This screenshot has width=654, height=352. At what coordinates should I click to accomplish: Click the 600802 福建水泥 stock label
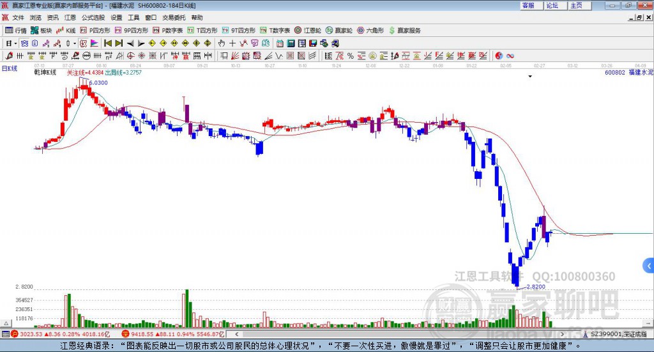(x=629, y=72)
